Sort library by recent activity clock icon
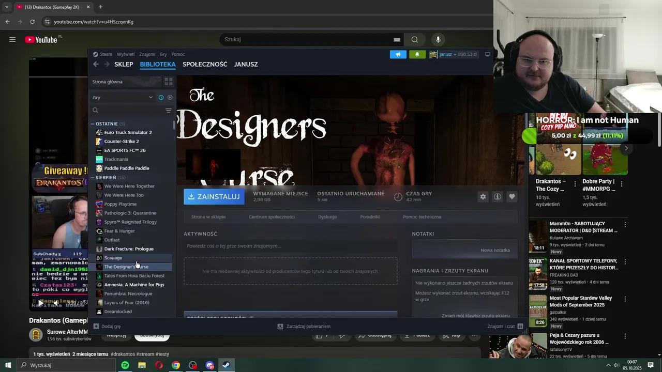 tap(161, 97)
